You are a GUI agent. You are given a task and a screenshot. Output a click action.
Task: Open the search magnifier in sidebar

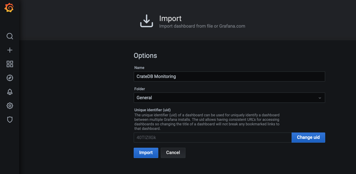coord(10,36)
